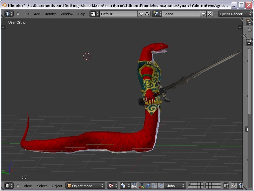Click the Scene name field
This screenshot has height=191, width=254.
click(x=181, y=14)
